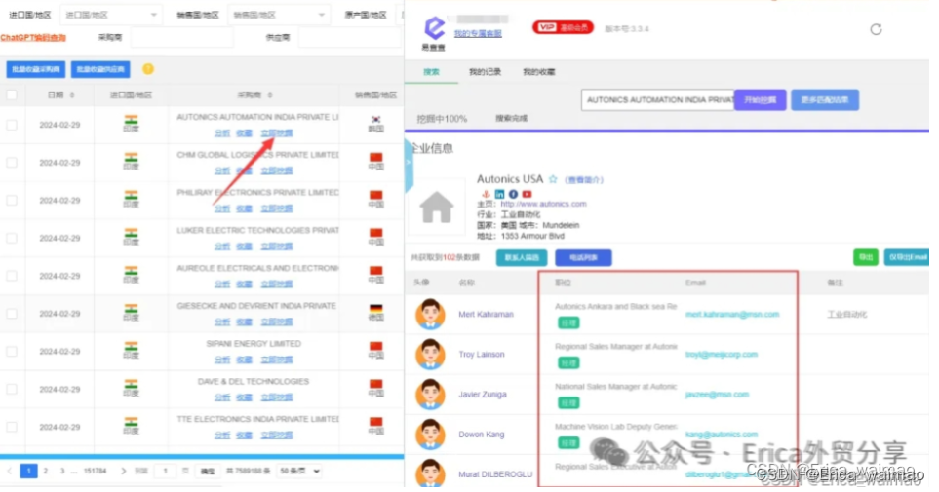Check the DAVE & DEL TECHNOLOGIES row checkbox

tap(12, 389)
